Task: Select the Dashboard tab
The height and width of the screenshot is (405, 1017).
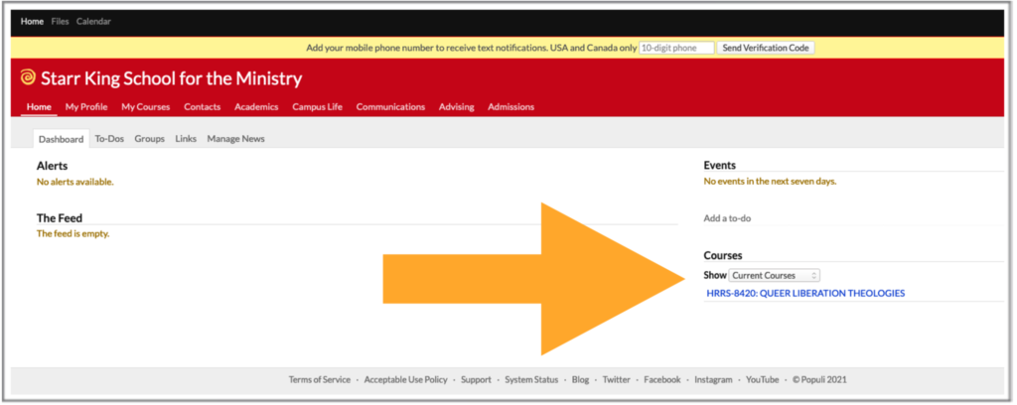Action: coord(61,139)
